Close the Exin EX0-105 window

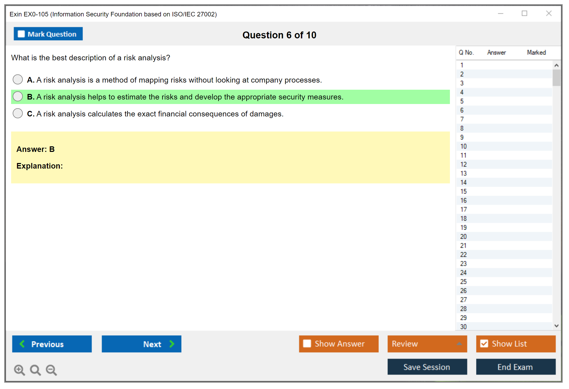tap(549, 13)
